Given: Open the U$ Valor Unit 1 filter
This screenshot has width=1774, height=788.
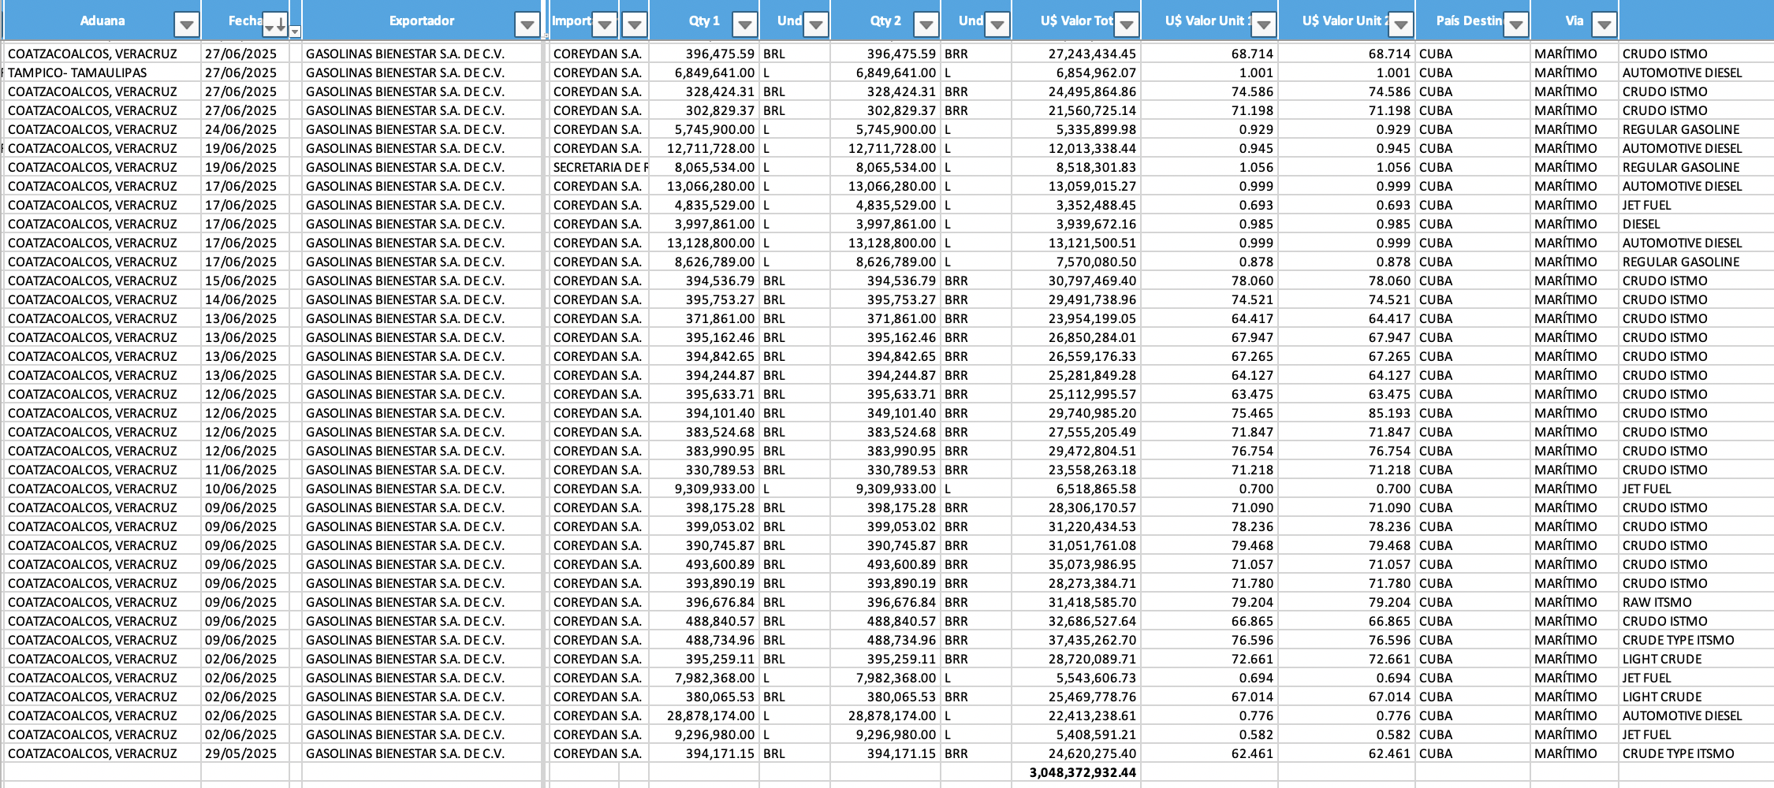Looking at the screenshot, I should click(1263, 25).
